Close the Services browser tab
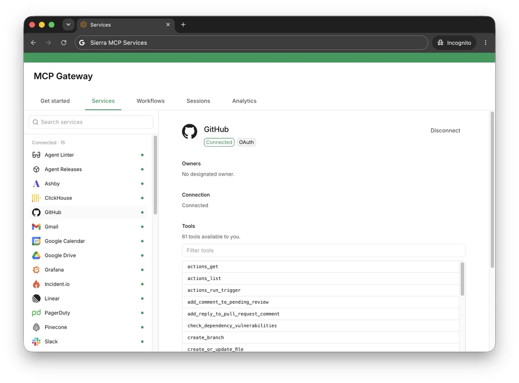519x383 pixels. pos(168,25)
